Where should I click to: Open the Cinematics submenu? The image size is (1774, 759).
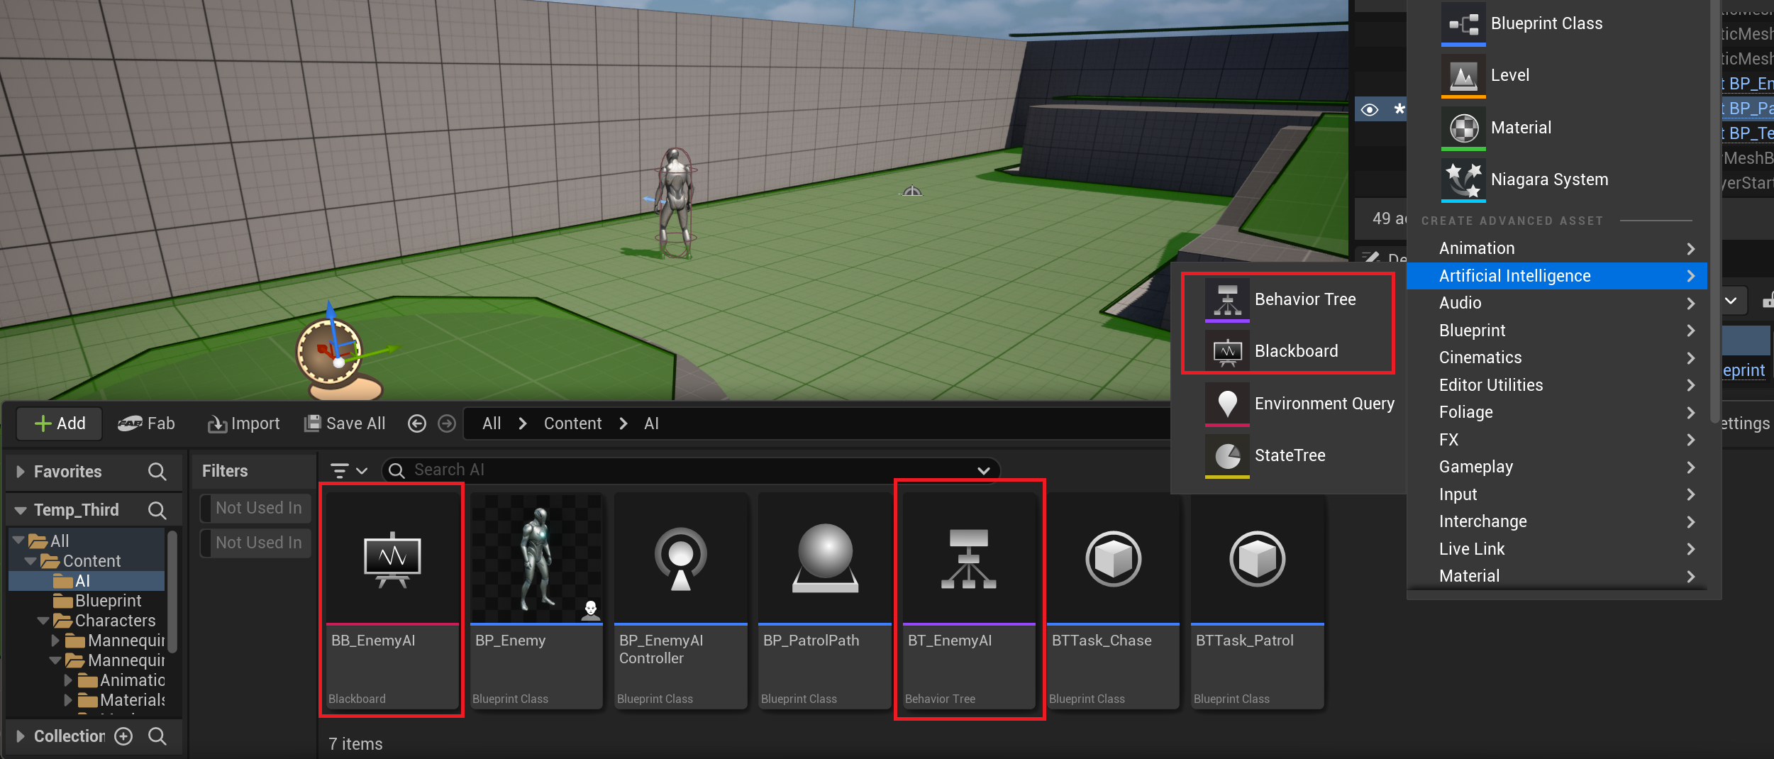(1558, 358)
